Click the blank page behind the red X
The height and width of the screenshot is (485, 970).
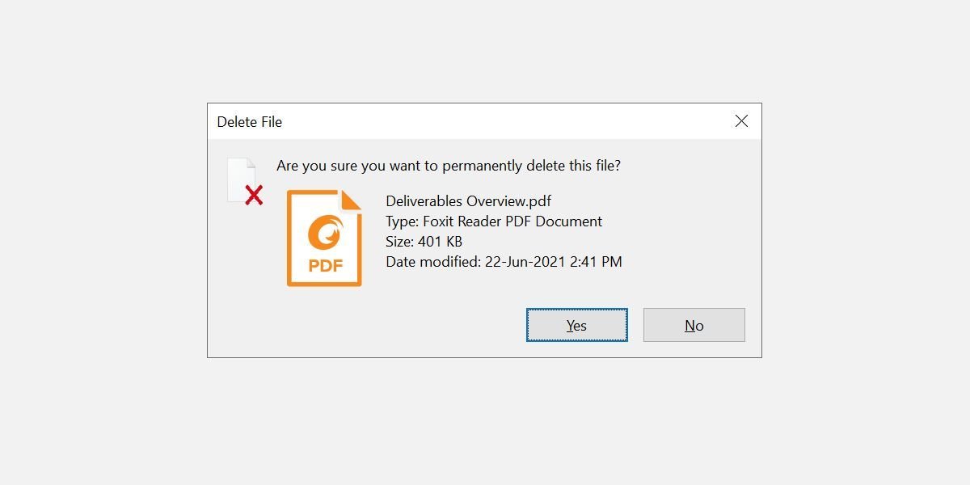click(x=239, y=175)
